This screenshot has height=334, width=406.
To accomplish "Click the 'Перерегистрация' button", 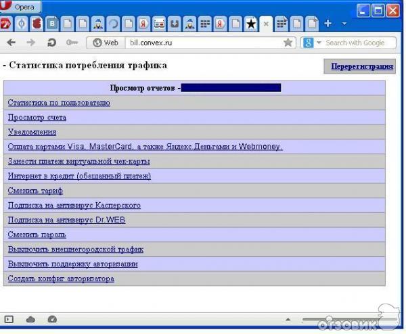I will coord(362,66).
